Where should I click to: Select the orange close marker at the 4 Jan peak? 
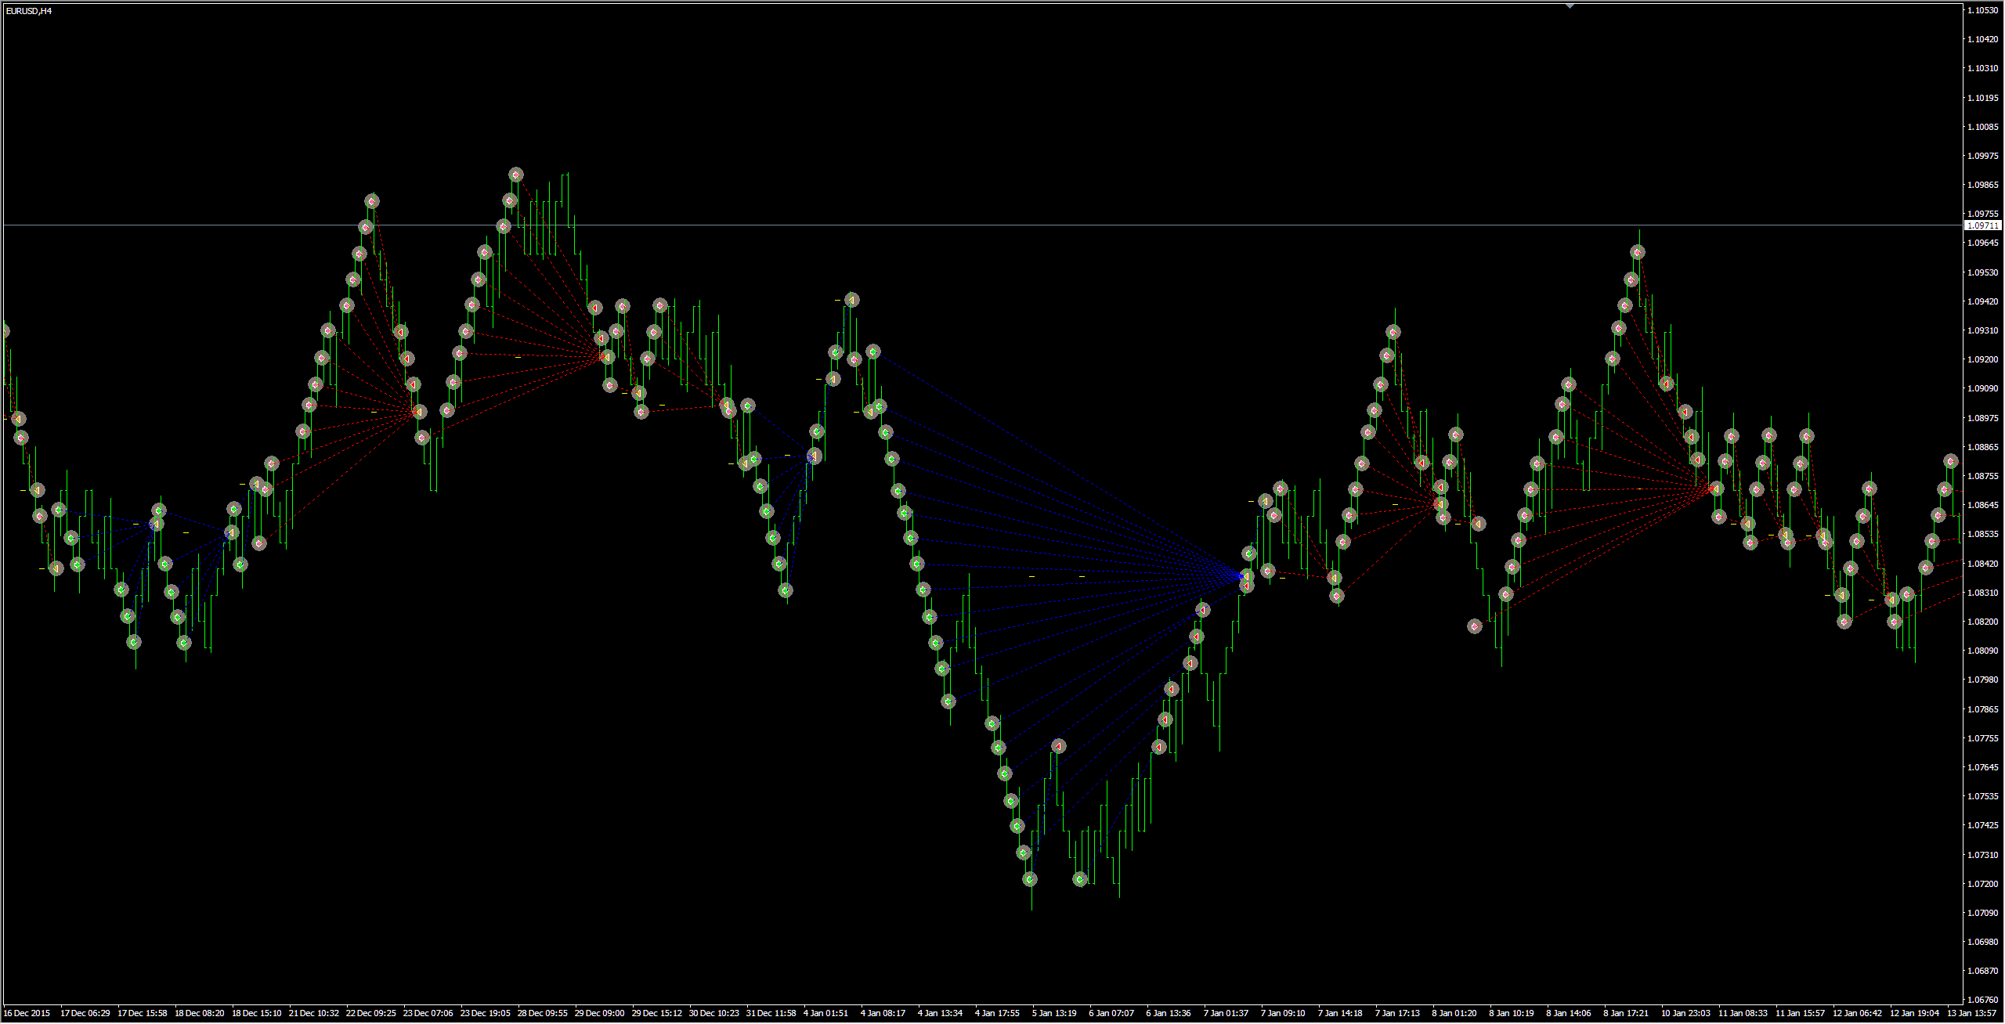tap(852, 300)
